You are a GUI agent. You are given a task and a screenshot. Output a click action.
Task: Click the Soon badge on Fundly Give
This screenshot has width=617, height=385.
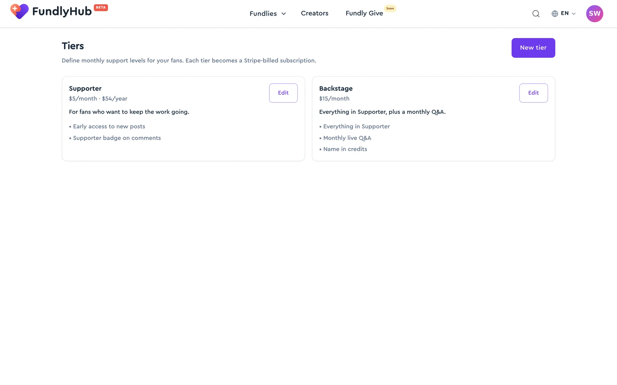[x=390, y=8]
